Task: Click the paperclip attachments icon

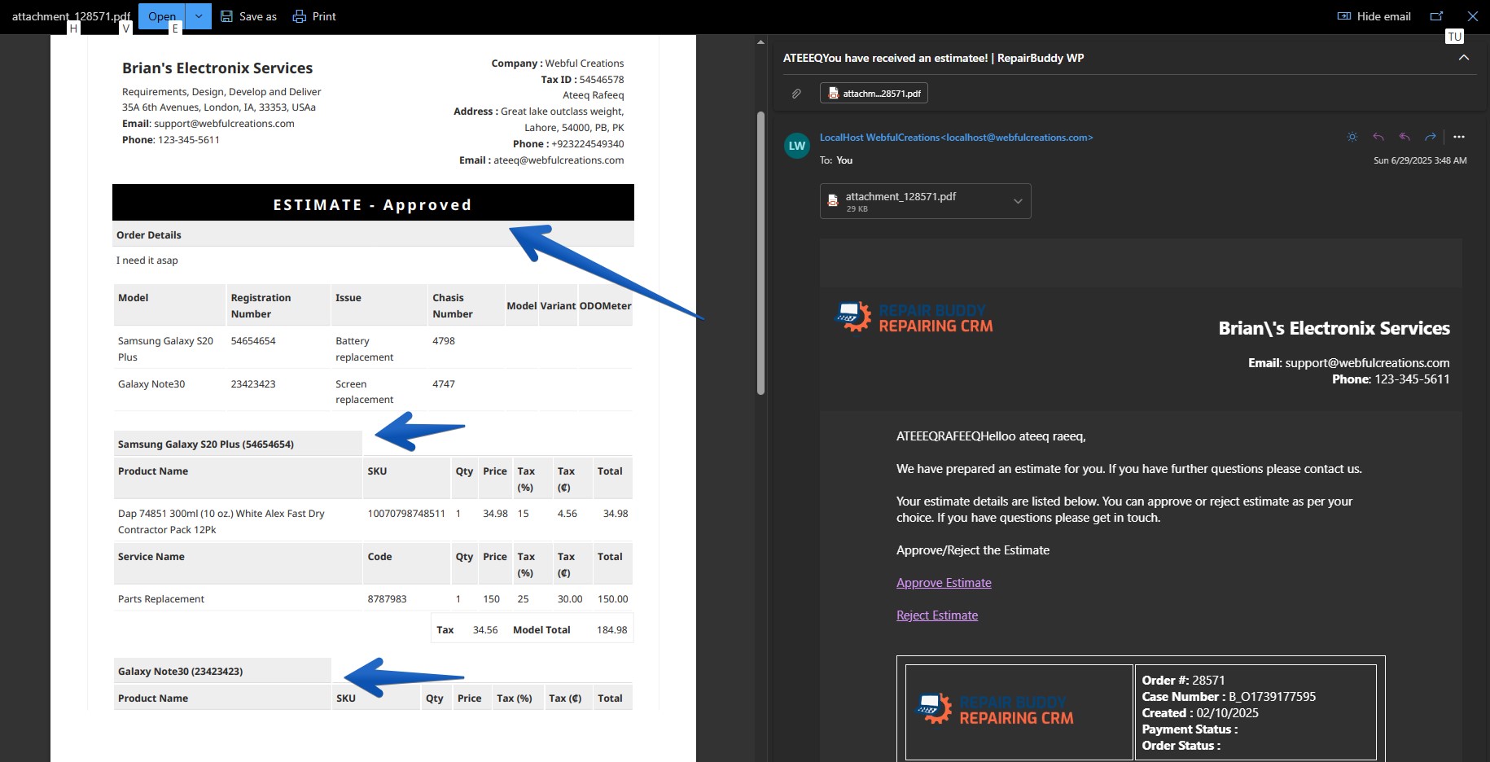Action: click(x=796, y=94)
